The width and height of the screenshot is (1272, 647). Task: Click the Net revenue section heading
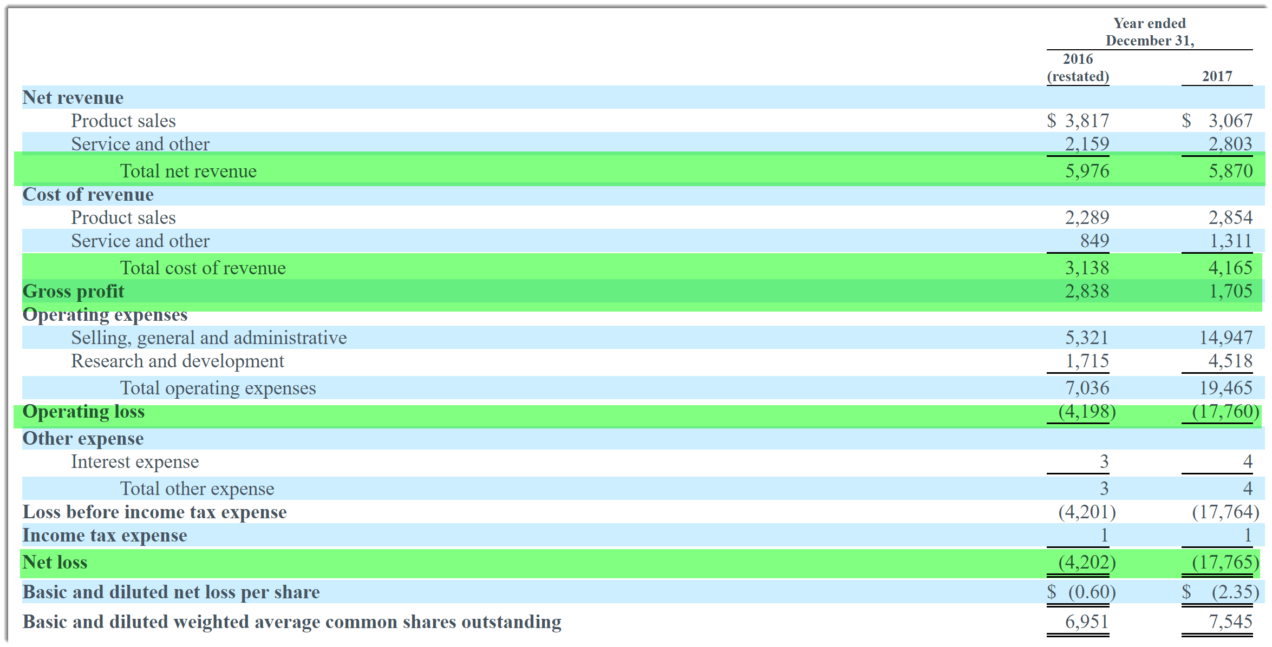(73, 97)
